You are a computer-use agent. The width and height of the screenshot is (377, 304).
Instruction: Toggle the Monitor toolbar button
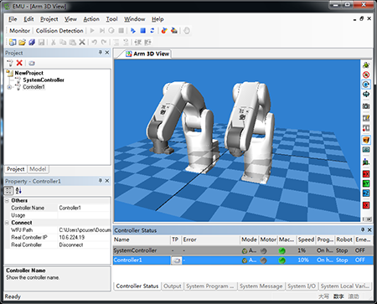coord(19,31)
